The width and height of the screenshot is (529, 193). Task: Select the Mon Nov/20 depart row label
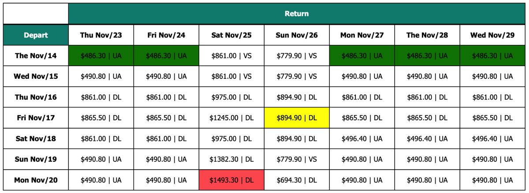point(36,180)
